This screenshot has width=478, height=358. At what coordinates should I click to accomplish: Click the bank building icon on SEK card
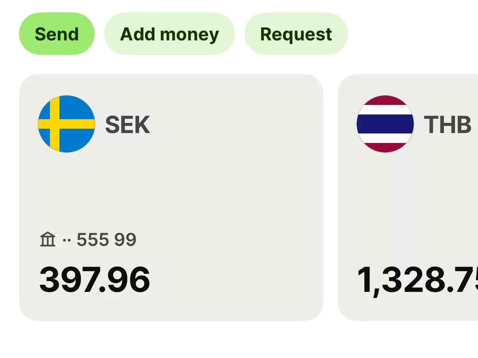(48, 240)
